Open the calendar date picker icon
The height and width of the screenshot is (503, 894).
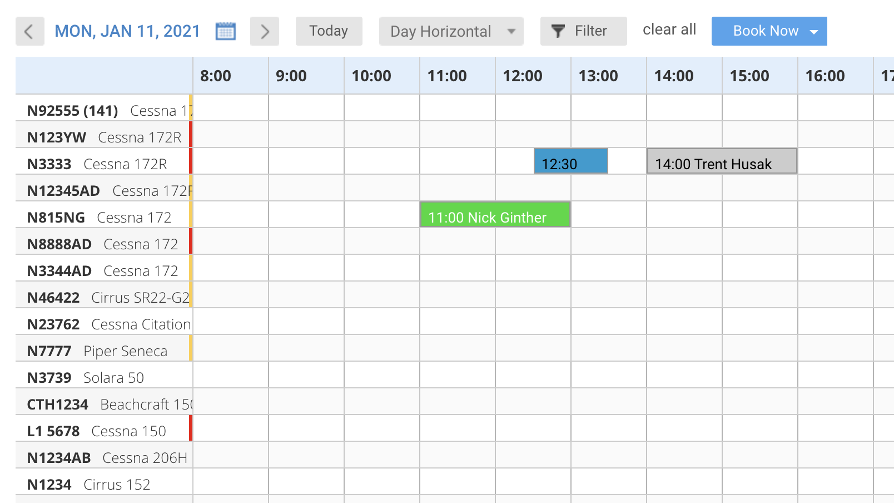click(x=225, y=31)
